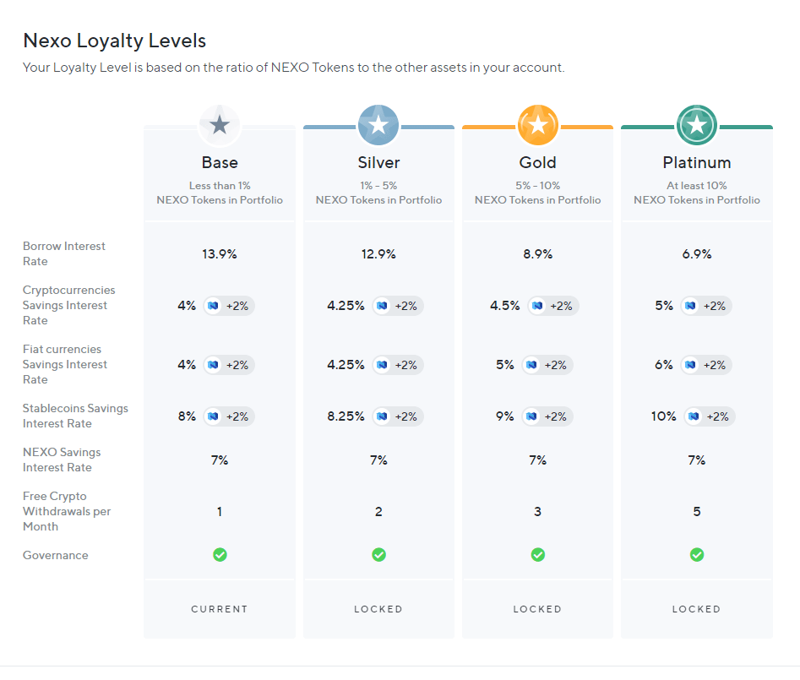Viewport: 800px width, 680px height.
Task: Click the 13.9% Base borrow rate
Action: pos(220,254)
